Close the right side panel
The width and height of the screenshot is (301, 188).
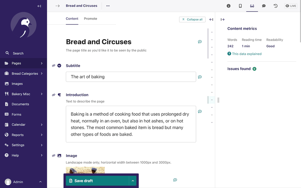click(222, 20)
